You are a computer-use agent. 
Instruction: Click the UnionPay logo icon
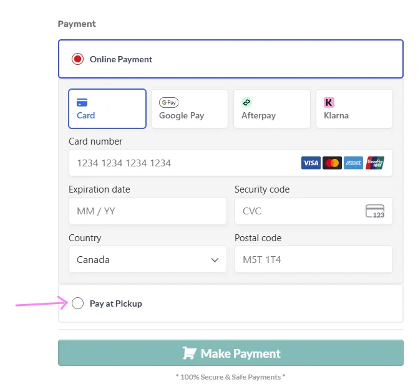pyautogui.click(x=375, y=163)
